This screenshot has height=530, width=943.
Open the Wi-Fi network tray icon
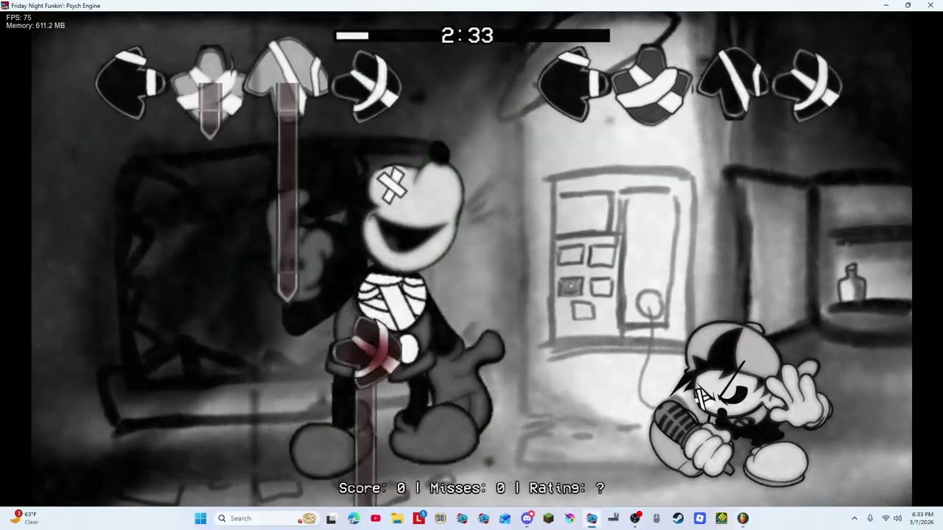click(x=886, y=518)
